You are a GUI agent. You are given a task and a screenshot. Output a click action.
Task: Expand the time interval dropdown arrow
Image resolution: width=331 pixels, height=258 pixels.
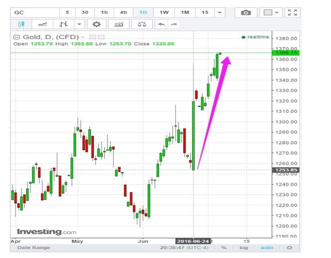(221, 13)
